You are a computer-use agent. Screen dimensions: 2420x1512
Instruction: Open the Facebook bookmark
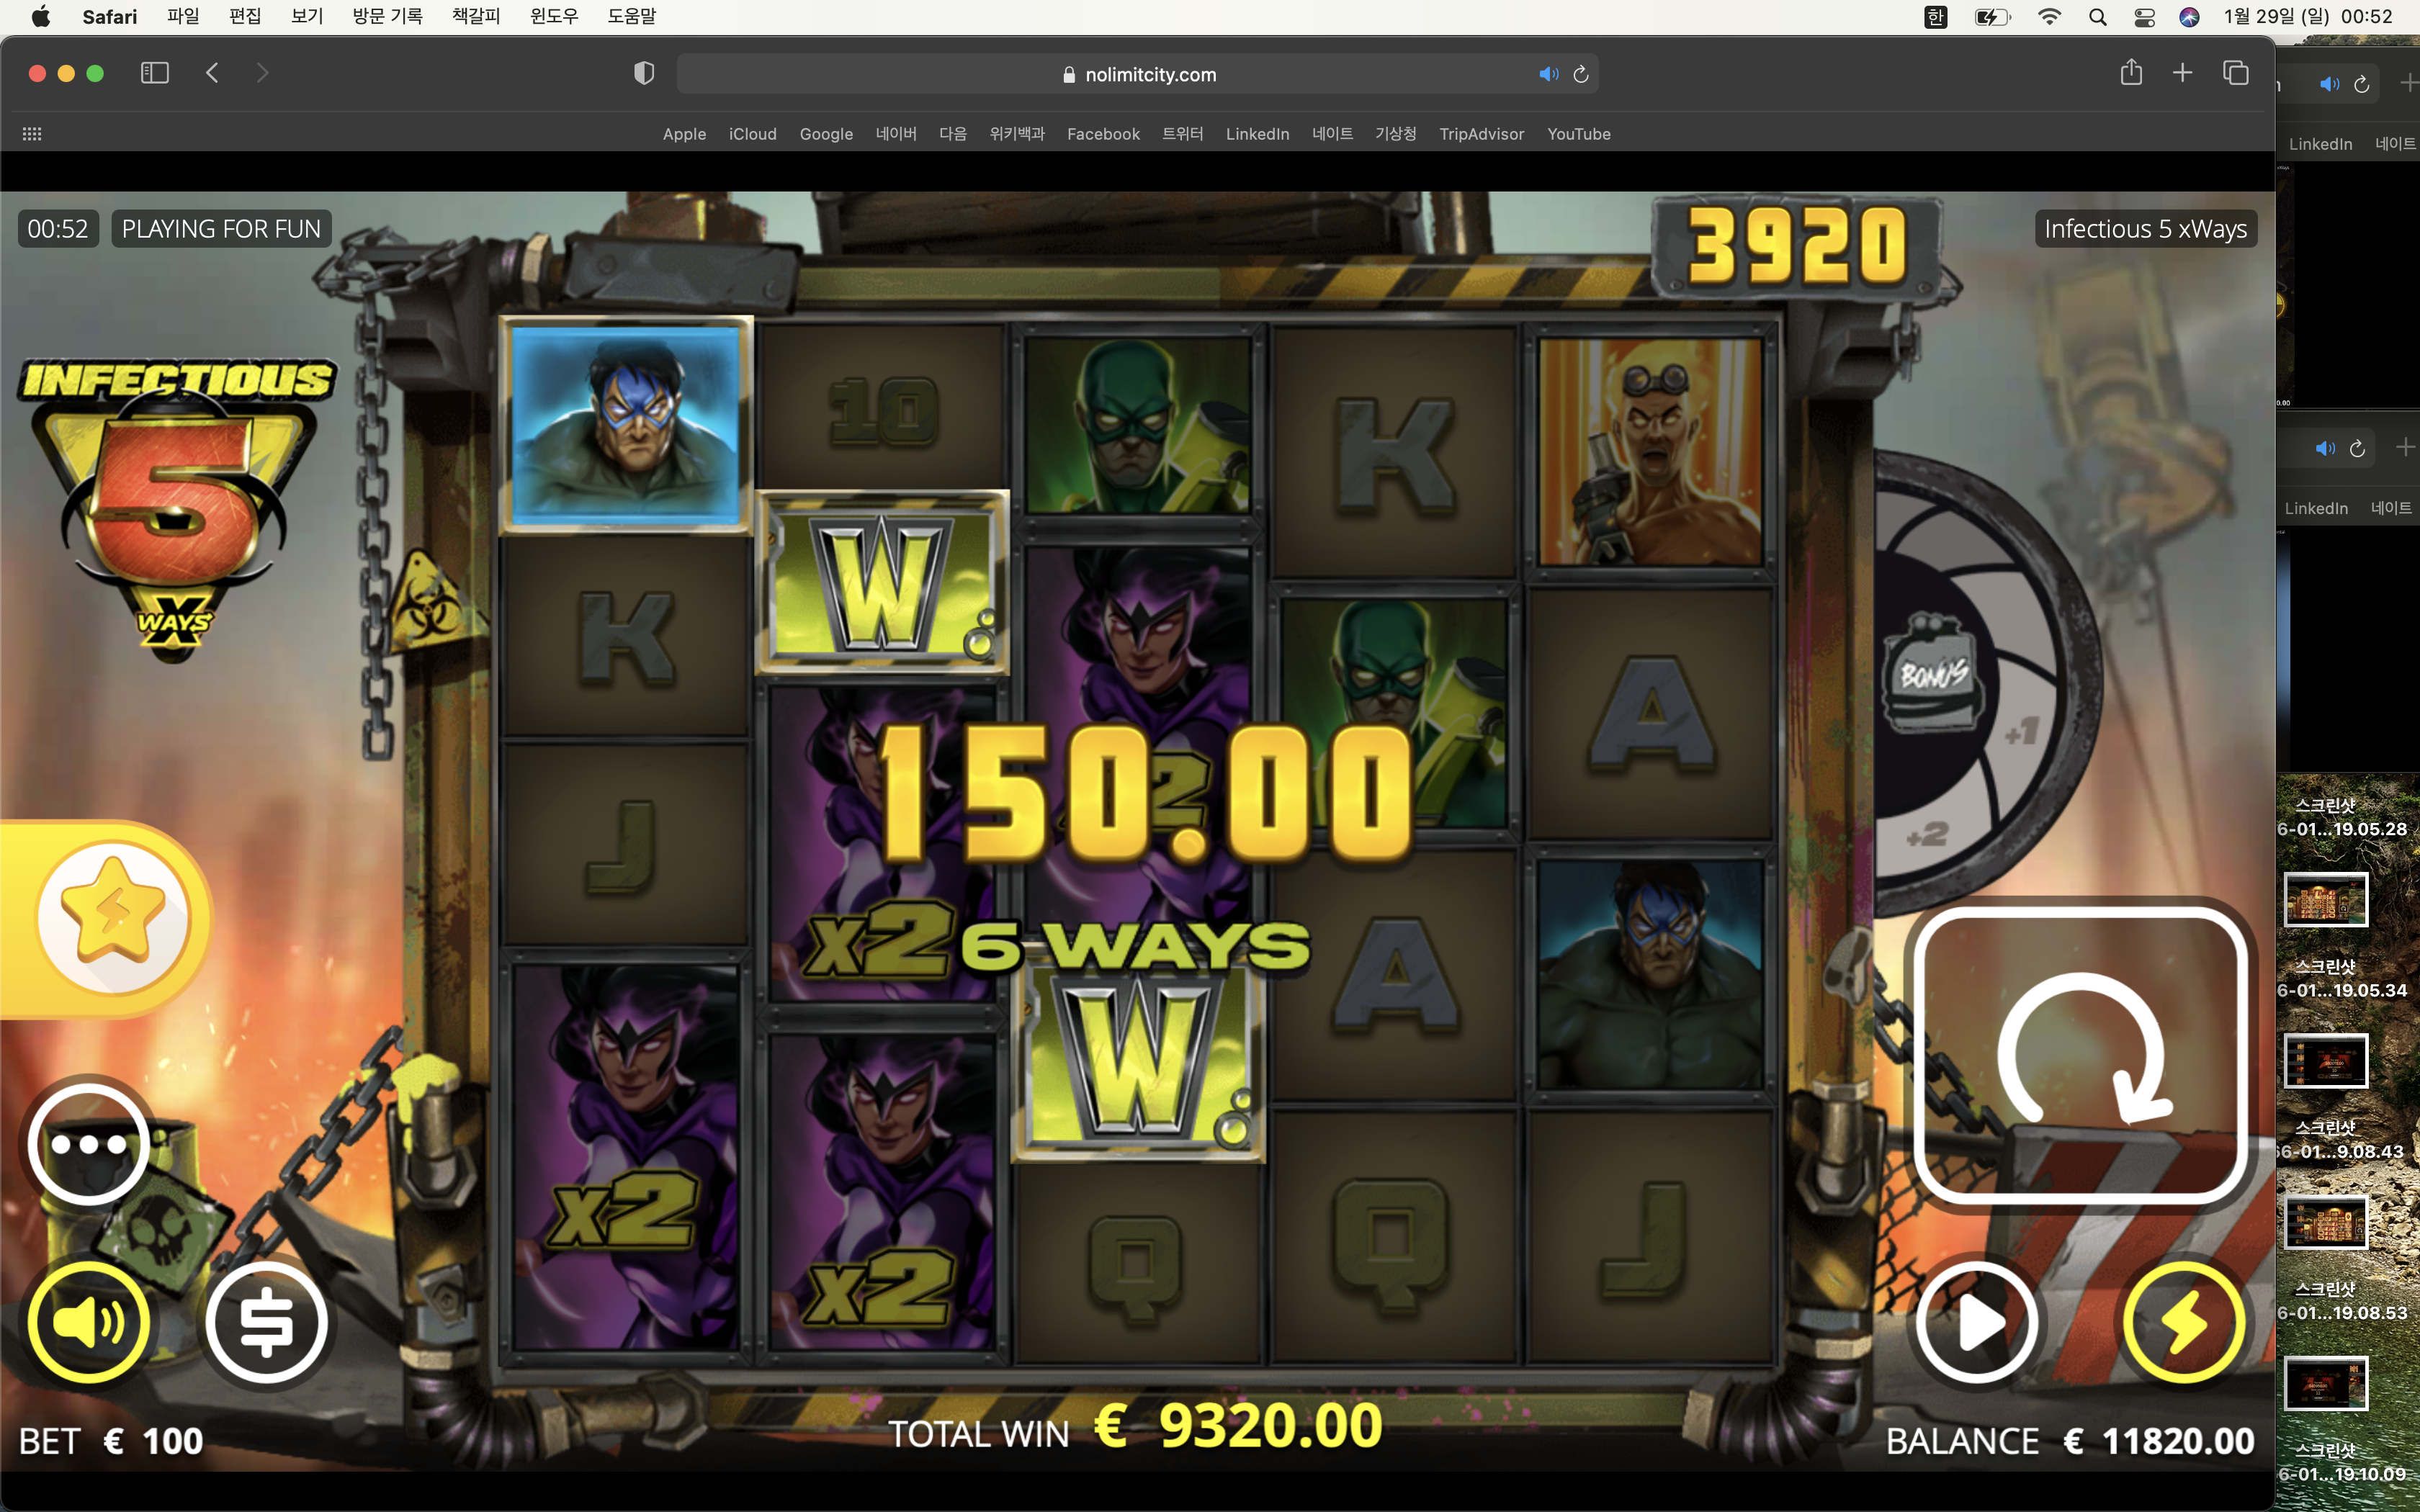tap(1103, 134)
